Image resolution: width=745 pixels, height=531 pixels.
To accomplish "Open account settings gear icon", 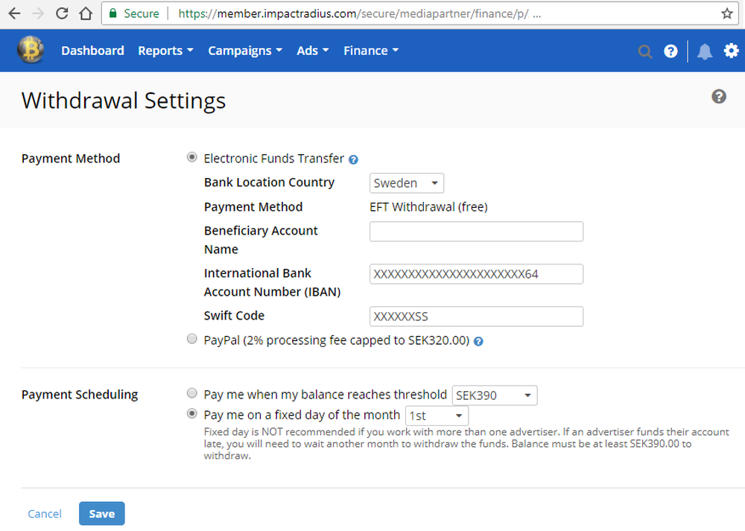I will pos(731,51).
